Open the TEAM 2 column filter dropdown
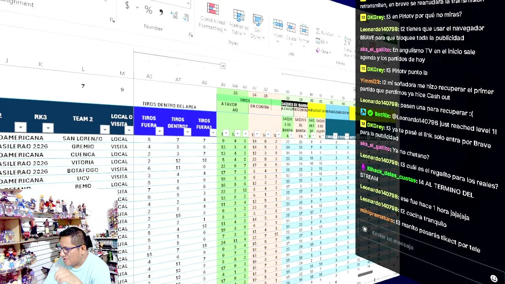 pos(105,129)
